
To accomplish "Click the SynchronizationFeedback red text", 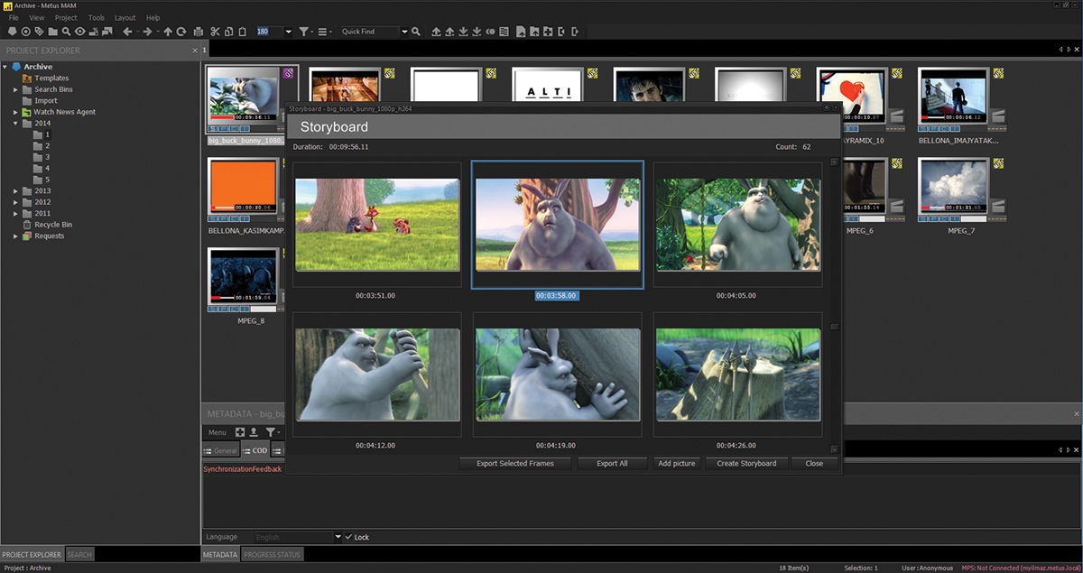I will (243, 469).
